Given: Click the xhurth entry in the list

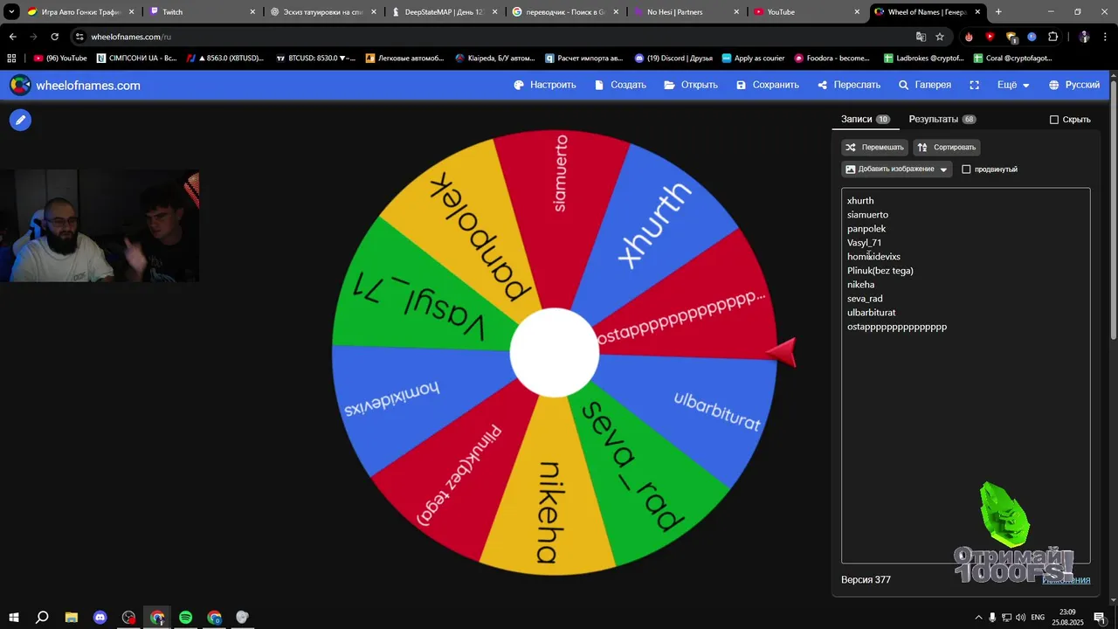Looking at the screenshot, I should (x=860, y=201).
